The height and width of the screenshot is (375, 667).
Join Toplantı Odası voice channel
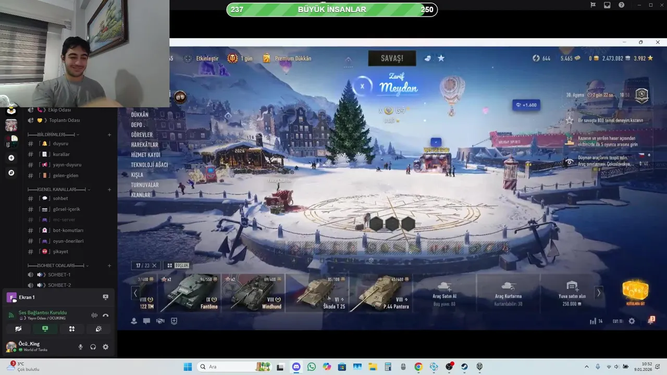(x=64, y=120)
